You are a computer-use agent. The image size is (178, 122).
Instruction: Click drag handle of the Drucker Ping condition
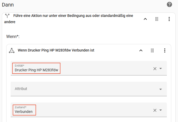152,50
